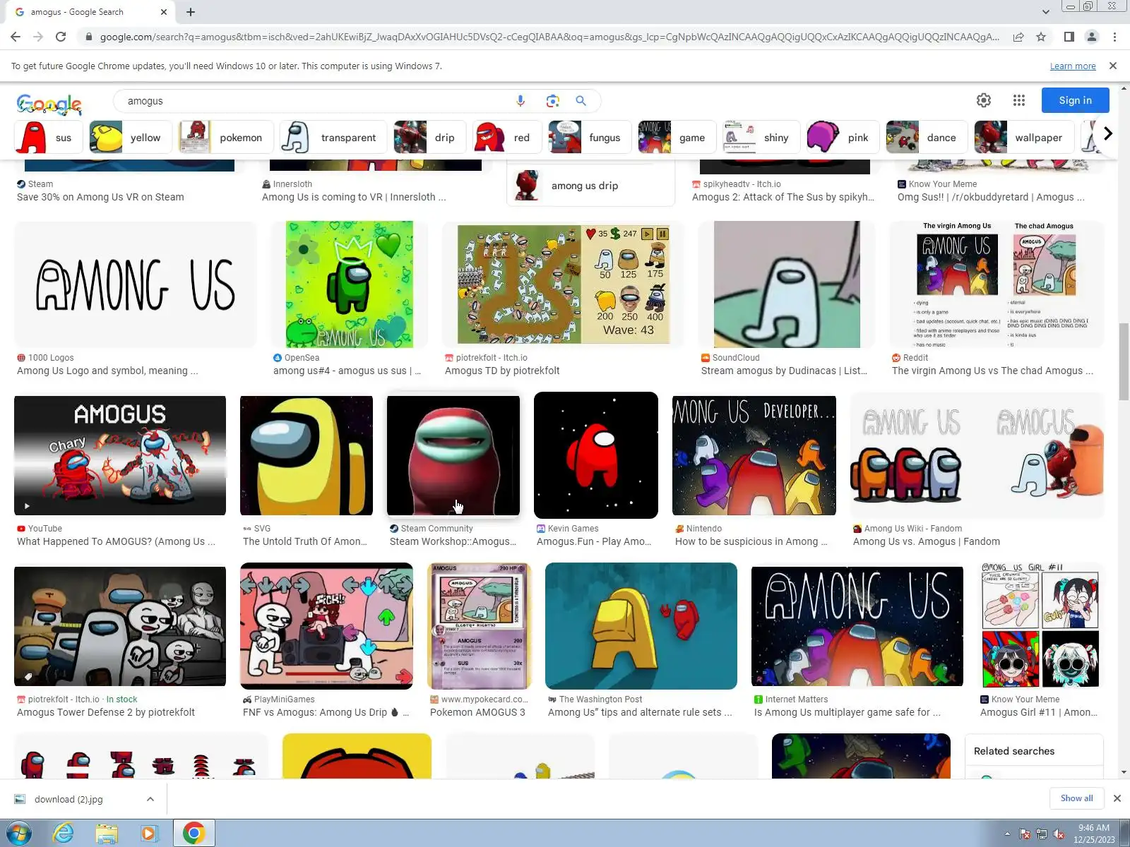
Task: Open the virgin vs chad Amogus thumbnail
Action: click(x=997, y=284)
